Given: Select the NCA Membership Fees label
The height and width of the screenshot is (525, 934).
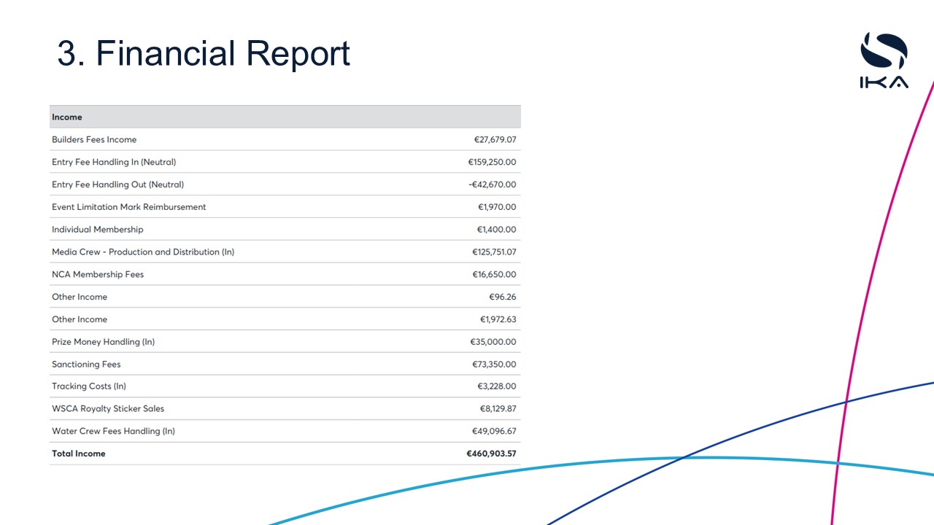Looking at the screenshot, I should (x=98, y=275).
